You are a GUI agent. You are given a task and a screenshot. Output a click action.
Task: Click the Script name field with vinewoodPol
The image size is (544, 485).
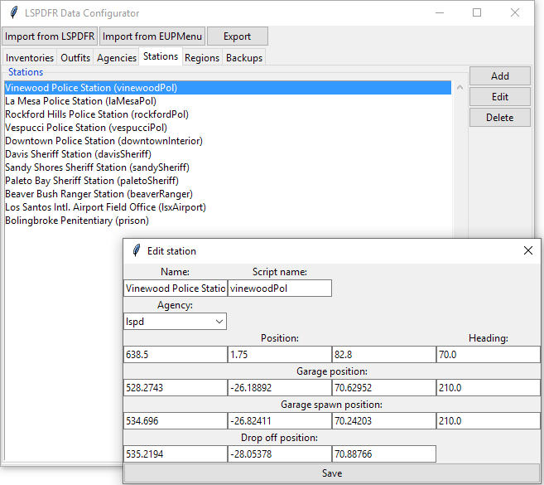point(279,289)
